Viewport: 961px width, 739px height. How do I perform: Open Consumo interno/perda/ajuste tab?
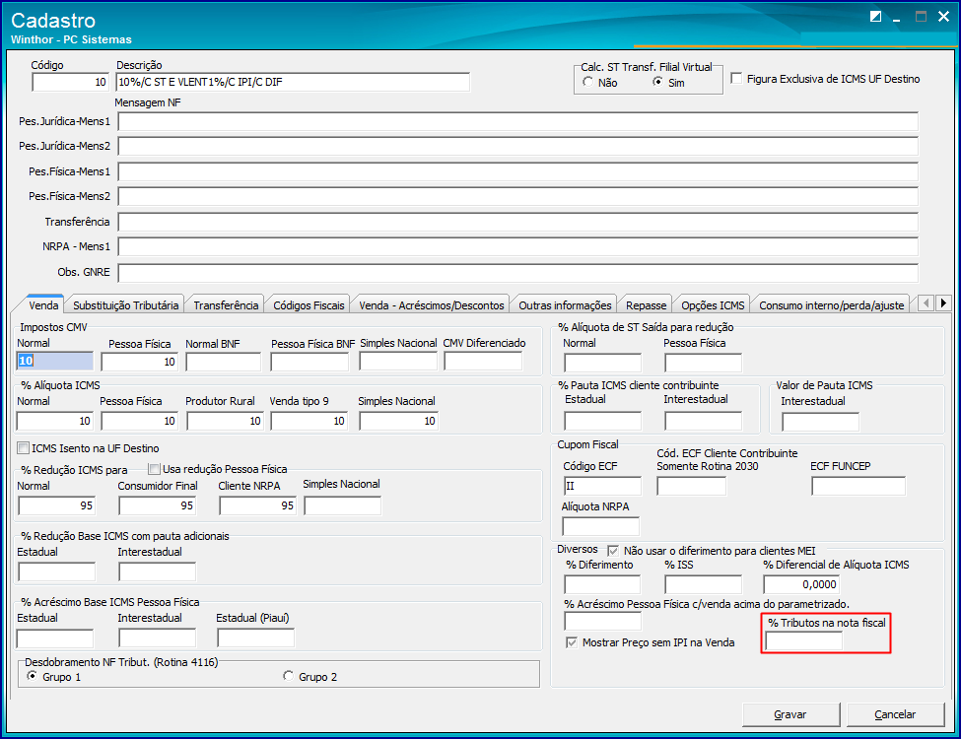pos(831,305)
